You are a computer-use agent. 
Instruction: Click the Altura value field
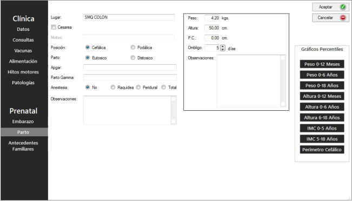pyautogui.click(x=212, y=28)
